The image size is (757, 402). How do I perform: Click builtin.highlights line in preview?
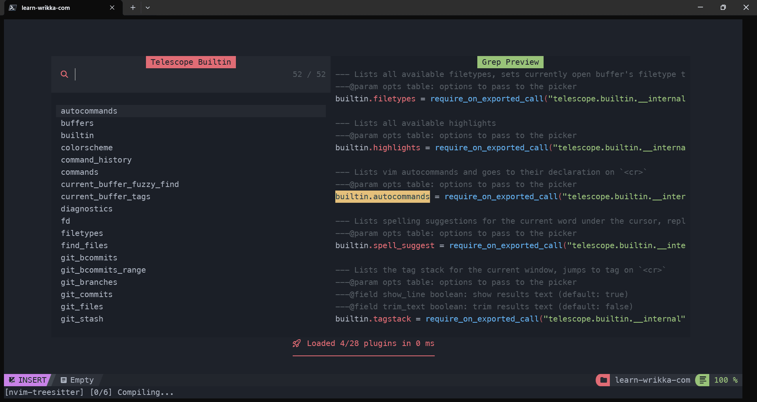(510, 148)
